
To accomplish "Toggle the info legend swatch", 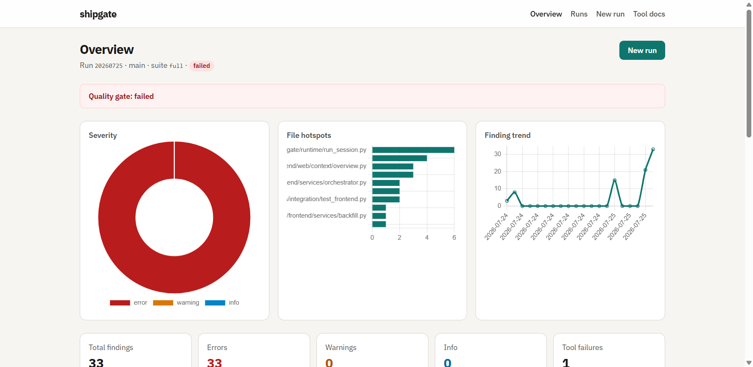I will point(215,303).
